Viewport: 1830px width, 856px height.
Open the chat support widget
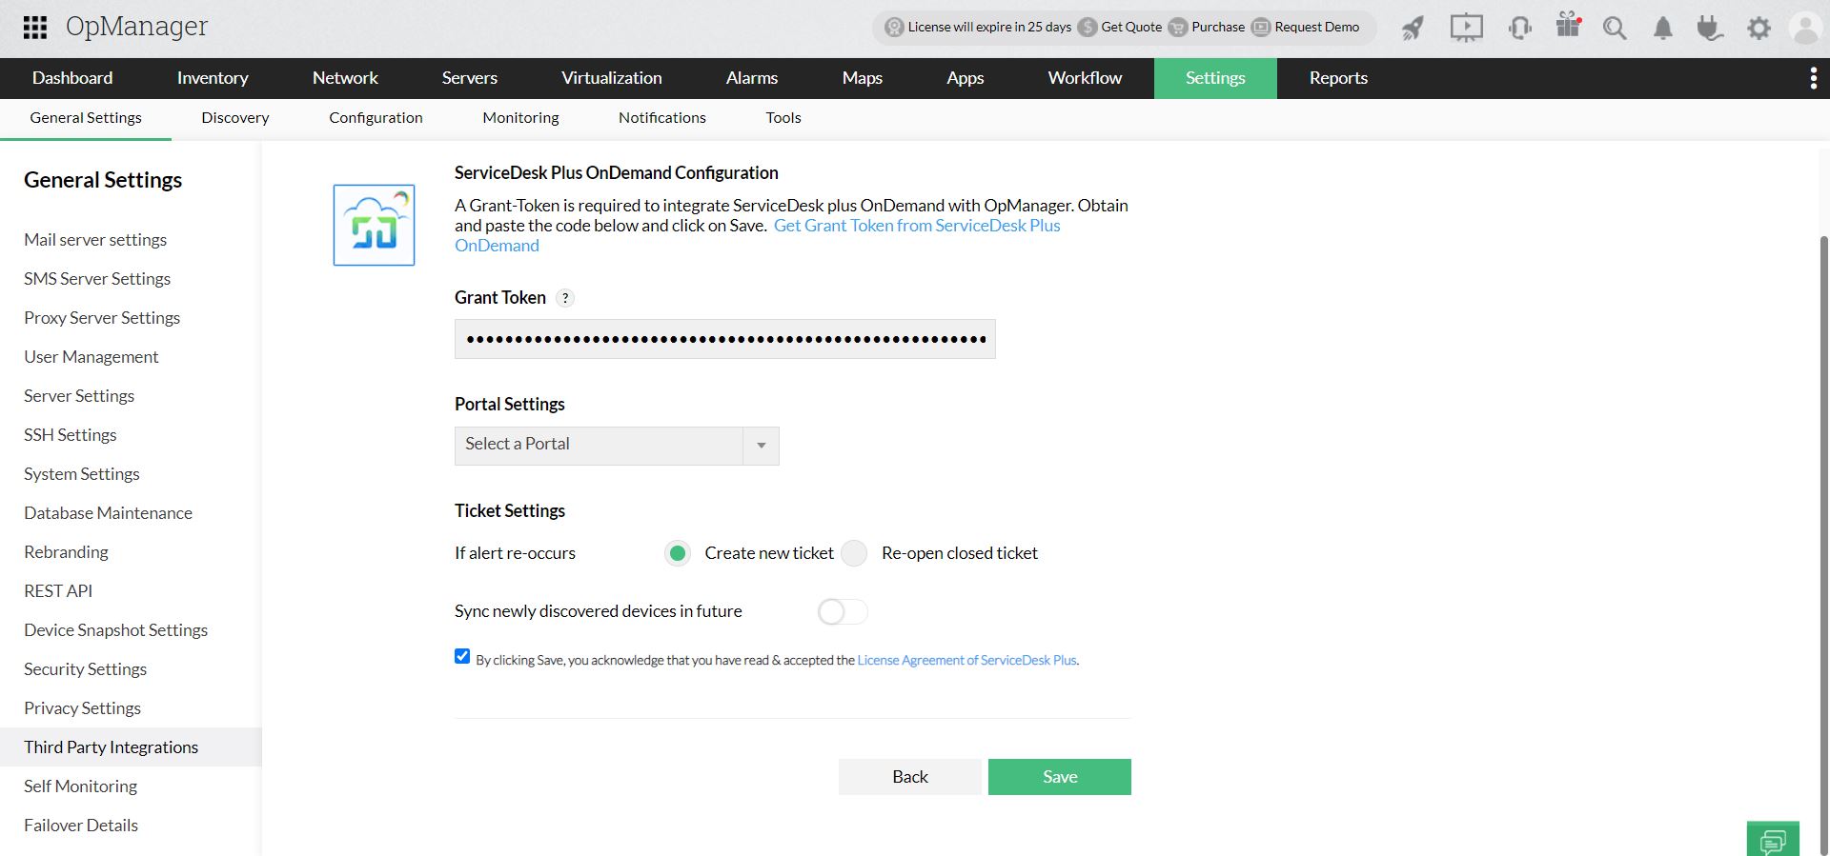1773,839
